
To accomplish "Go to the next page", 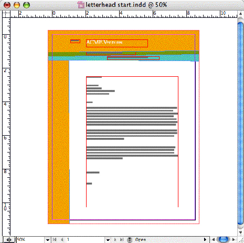I will [x=115, y=239].
